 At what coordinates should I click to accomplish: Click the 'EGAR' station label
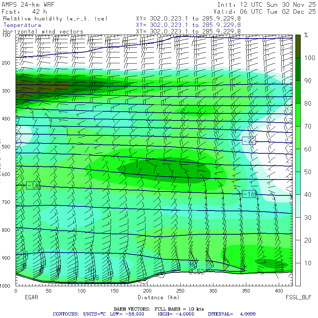coord(31,297)
